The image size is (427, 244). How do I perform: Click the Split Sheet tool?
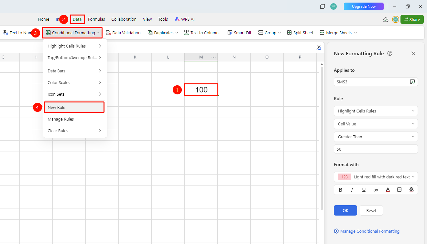tap(300, 33)
